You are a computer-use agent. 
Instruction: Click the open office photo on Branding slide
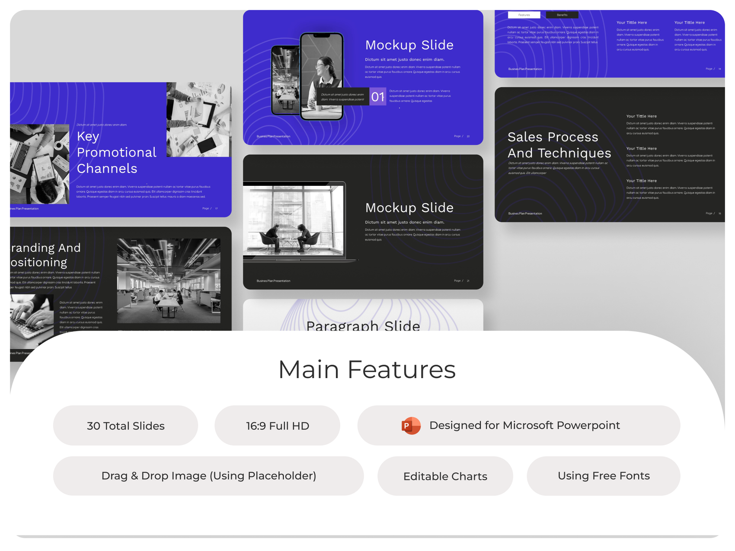(x=169, y=280)
